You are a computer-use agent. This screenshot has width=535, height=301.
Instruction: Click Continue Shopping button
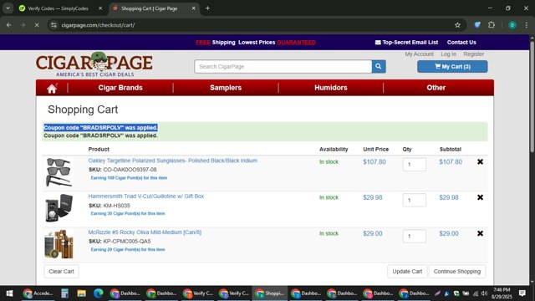457,271
